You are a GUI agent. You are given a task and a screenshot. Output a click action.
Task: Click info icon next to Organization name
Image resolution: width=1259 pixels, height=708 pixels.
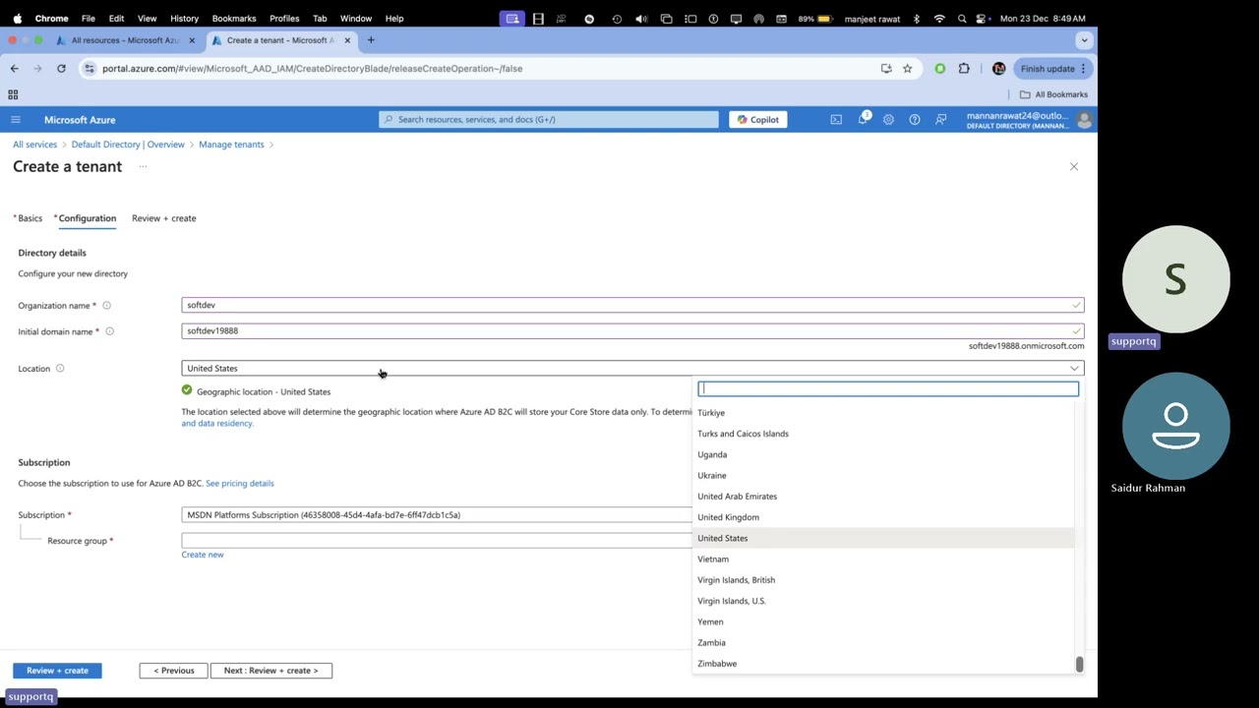[x=106, y=306]
